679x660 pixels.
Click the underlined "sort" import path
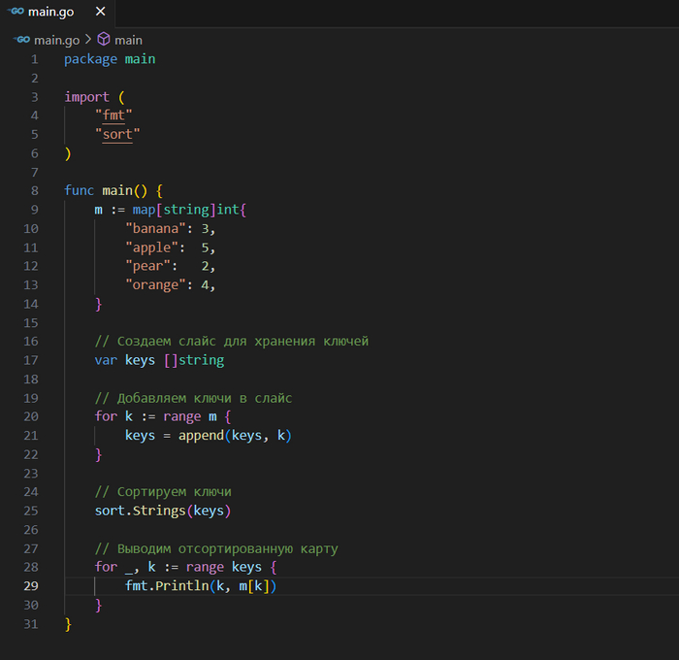117,134
